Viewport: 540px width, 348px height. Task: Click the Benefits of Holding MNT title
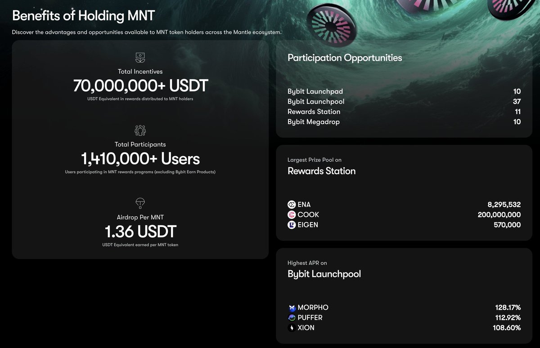[83, 16]
